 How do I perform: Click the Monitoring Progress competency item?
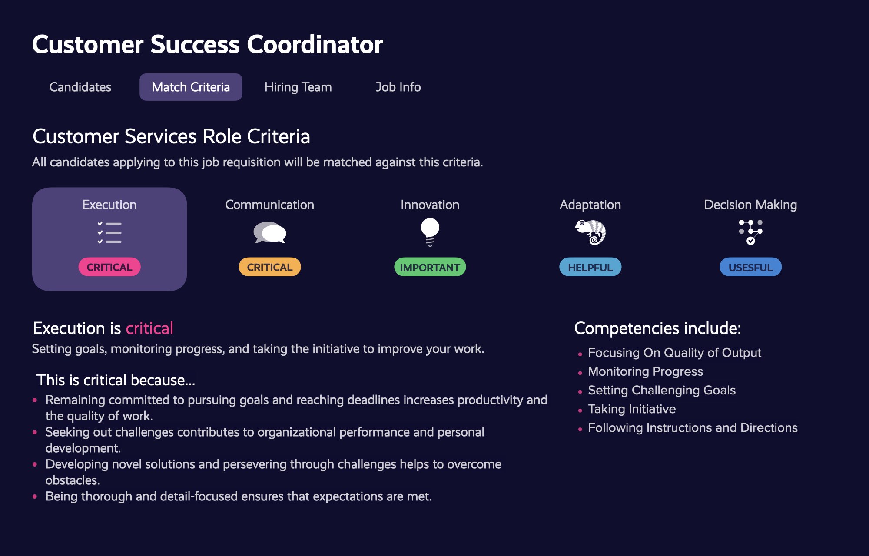point(646,372)
